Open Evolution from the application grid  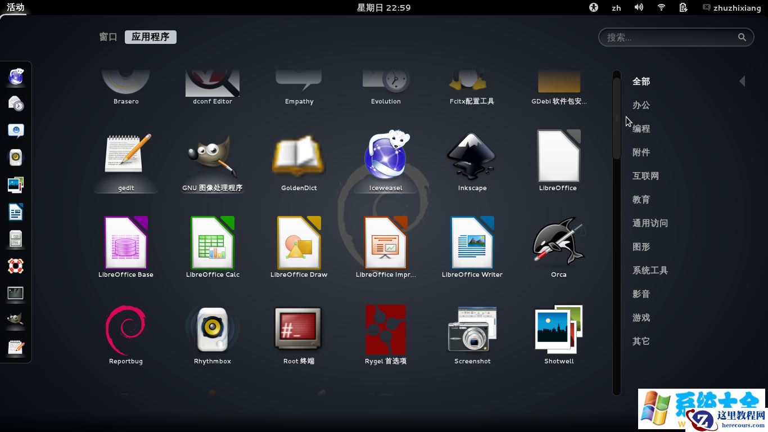(x=386, y=88)
